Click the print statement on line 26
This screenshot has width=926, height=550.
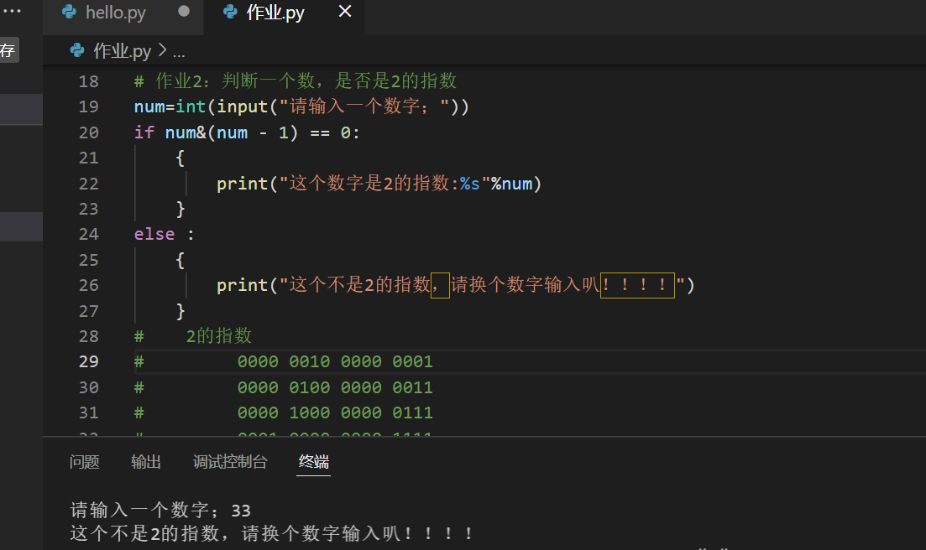(455, 285)
